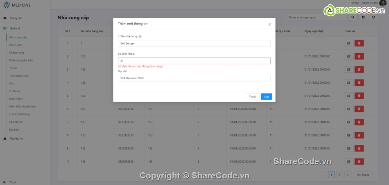This screenshot has height=185, width=389.
Task: Open Trang chủ in sidebar
Action: 16,18
